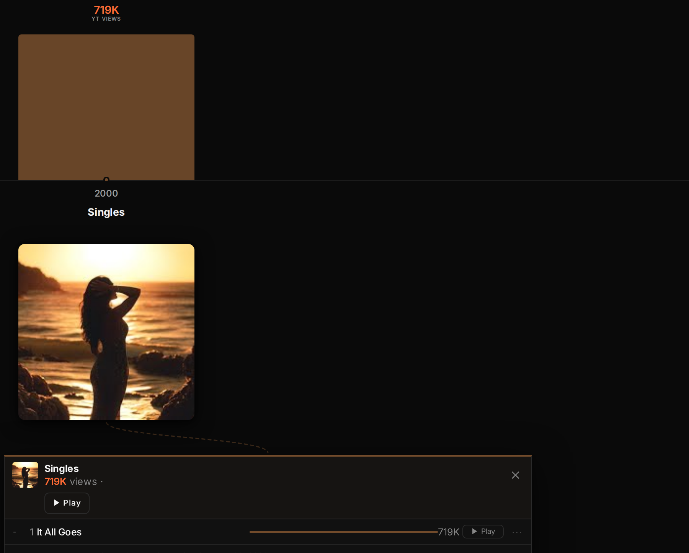Image resolution: width=689 pixels, height=553 pixels.
Task: Click the Singles heading under 2000
Action: [x=106, y=212]
